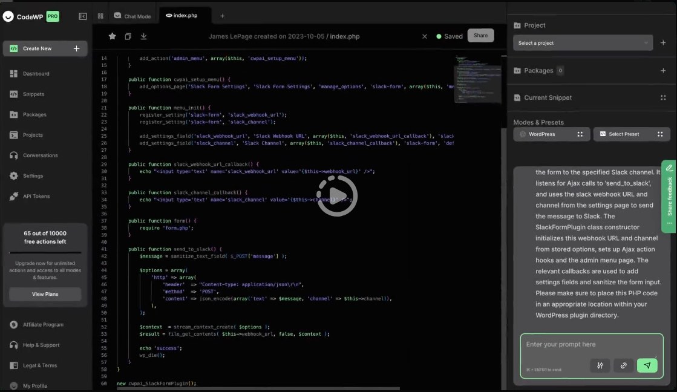This screenshot has width=677, height=392.
Task: Open My Profile
Action: click(x=35, y=385)
